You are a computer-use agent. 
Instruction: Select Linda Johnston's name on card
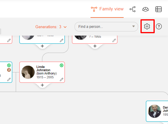click(43, 69)
